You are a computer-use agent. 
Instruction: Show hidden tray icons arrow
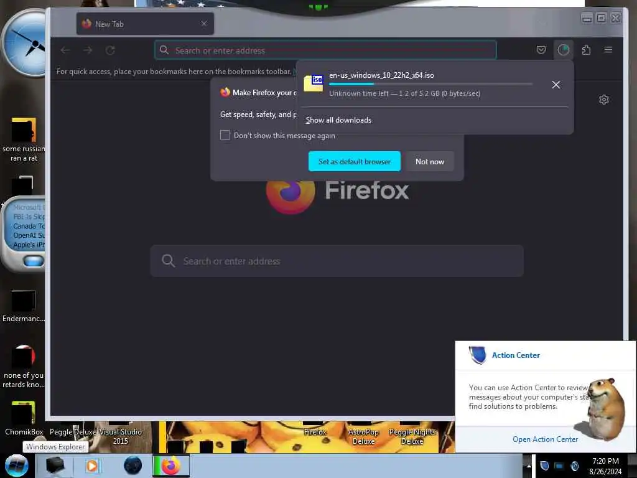point(529,466)
